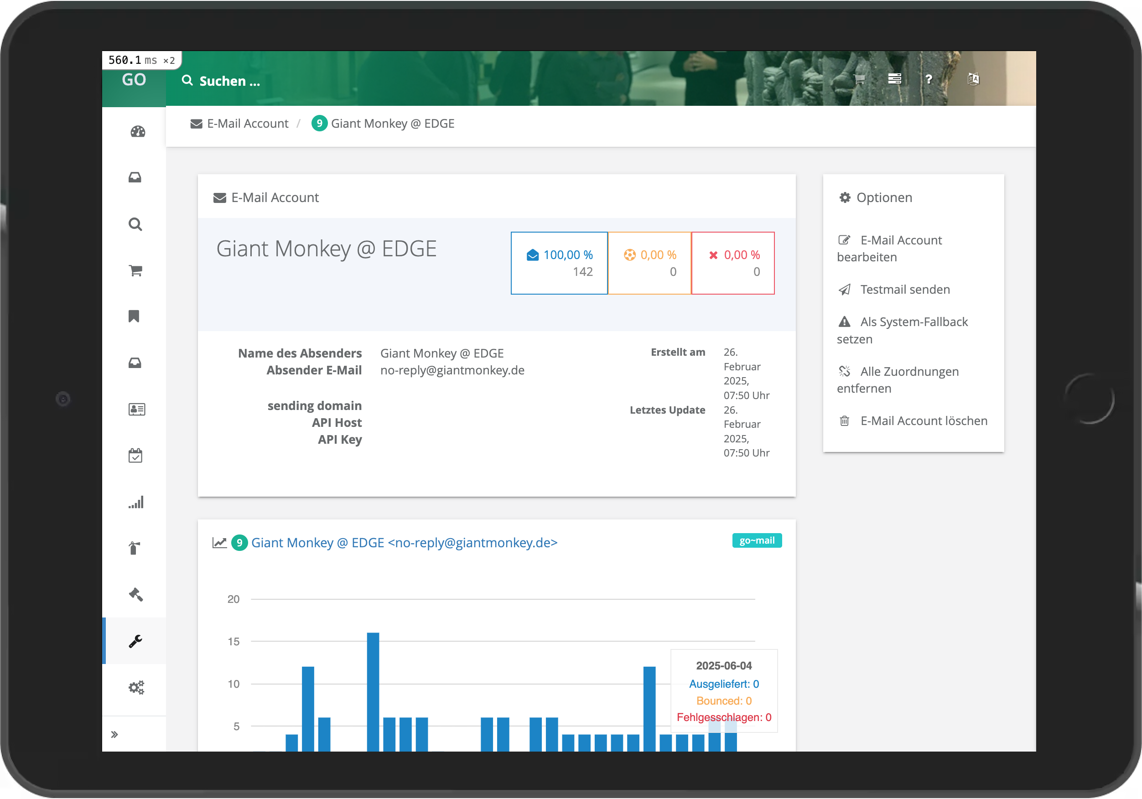Image resolution: width=1142 pixels, height=799 pixels.
Task: Select Alle Zuordnungen entfernen option
Action: [898, 379]
